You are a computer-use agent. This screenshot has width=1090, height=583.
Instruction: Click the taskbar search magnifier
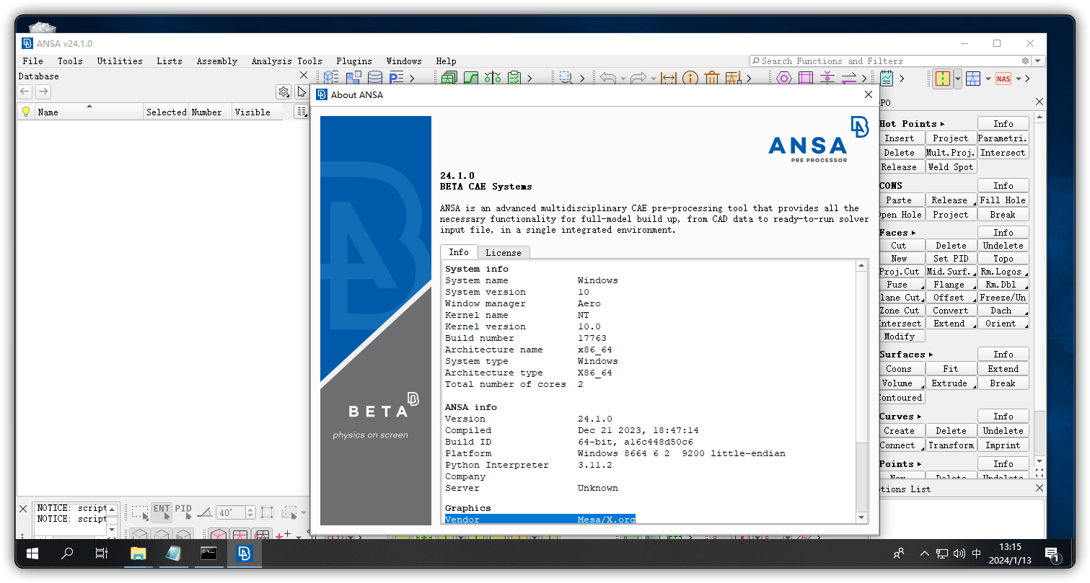click(67, 553)
